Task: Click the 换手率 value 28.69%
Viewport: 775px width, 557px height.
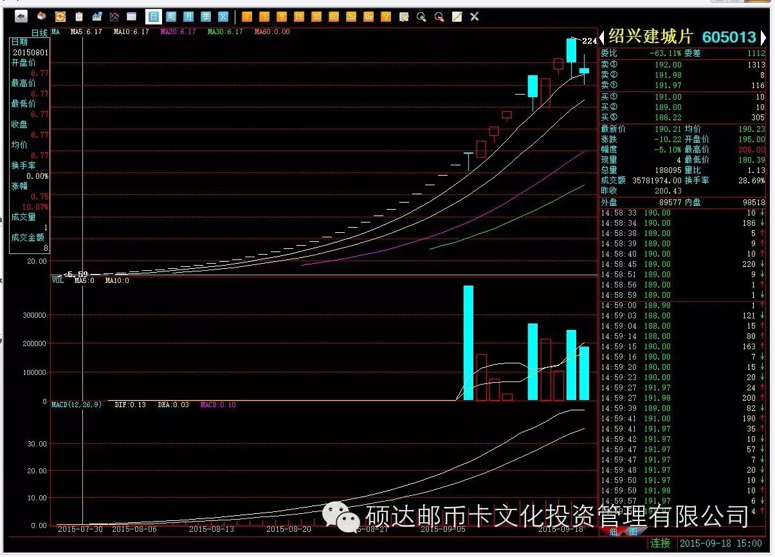Action: (752, 181)
